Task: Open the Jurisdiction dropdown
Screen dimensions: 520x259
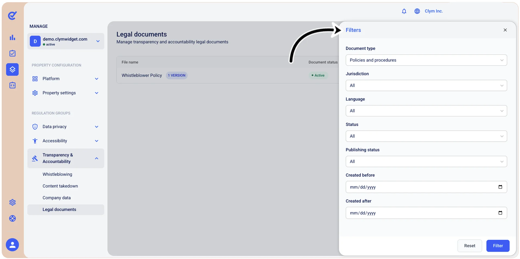Action: [x=426, y=85]
